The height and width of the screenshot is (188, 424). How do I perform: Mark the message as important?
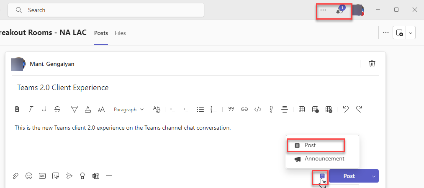271,109
